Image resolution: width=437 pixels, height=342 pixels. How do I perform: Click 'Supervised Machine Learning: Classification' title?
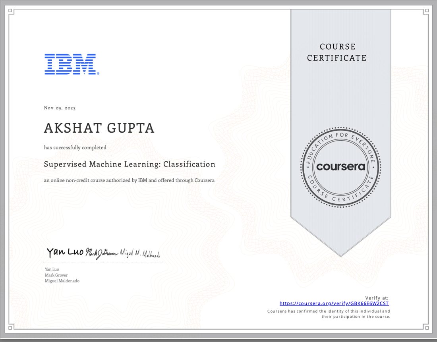point(130,164)
